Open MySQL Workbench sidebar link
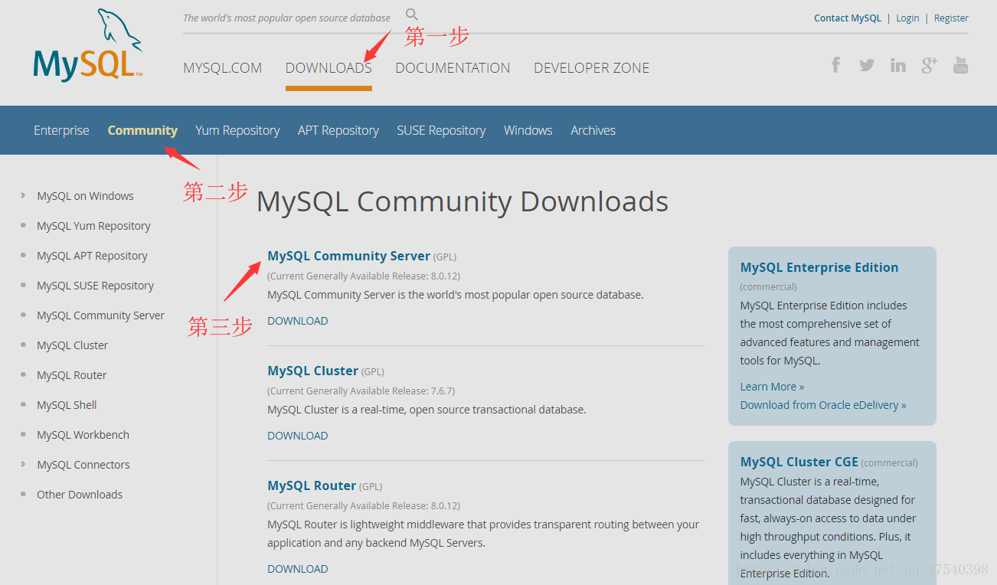Screen dimensions: 997x585 click(x=83, y=435)
